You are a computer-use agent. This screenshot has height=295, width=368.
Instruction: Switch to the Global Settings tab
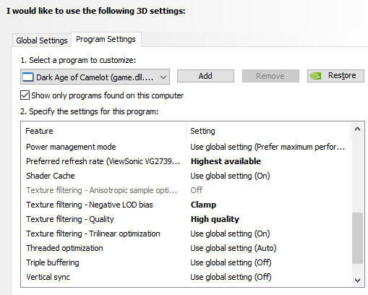(42, 40)
